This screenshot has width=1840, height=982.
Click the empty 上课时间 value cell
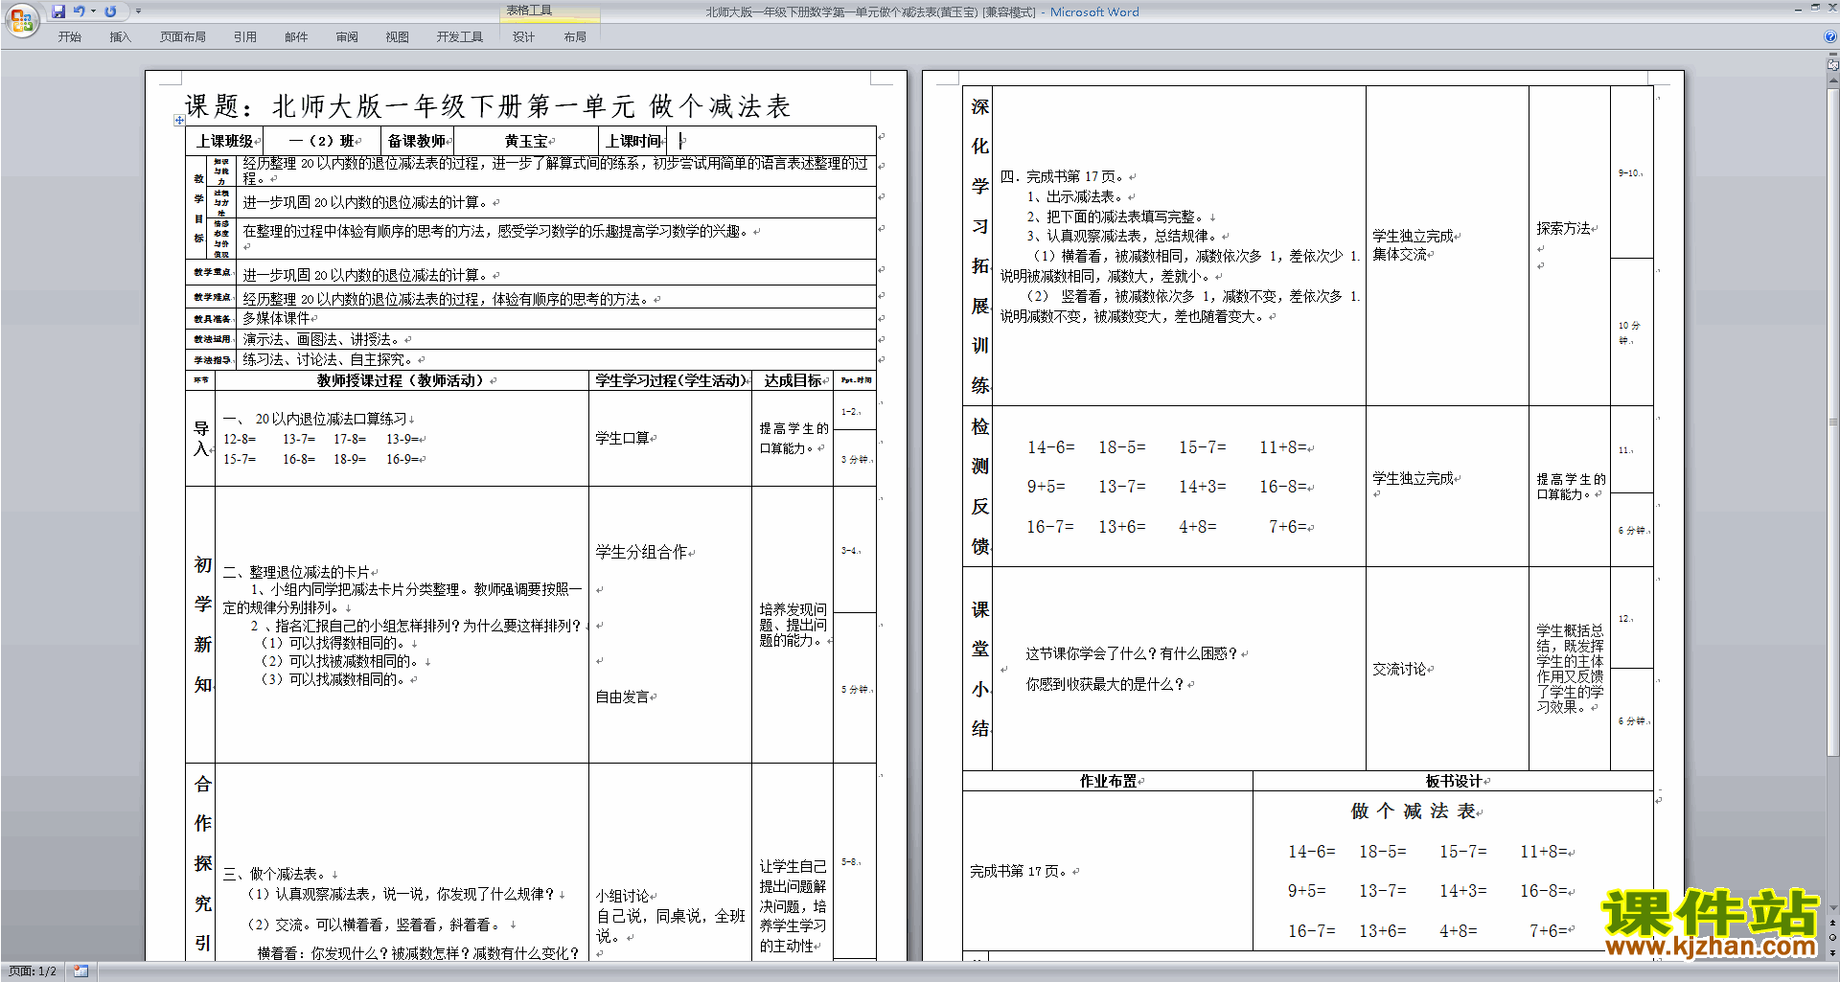pyautogui.click(x=771, y=140)
